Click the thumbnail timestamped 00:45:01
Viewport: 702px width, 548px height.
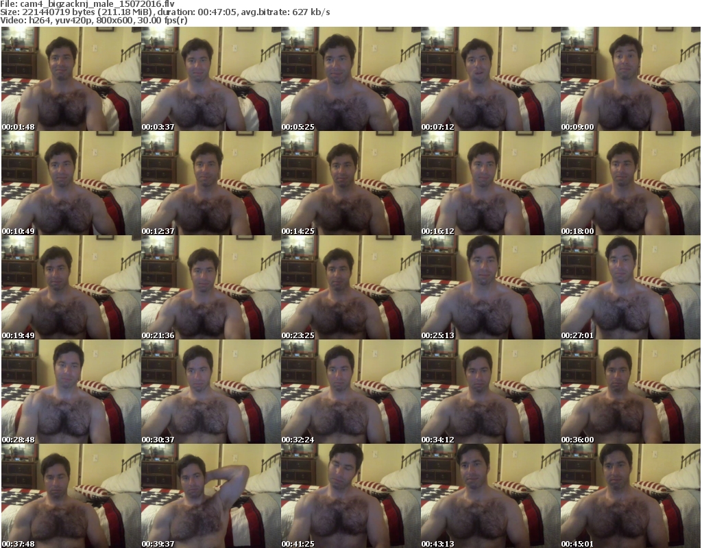pos(631,496)
